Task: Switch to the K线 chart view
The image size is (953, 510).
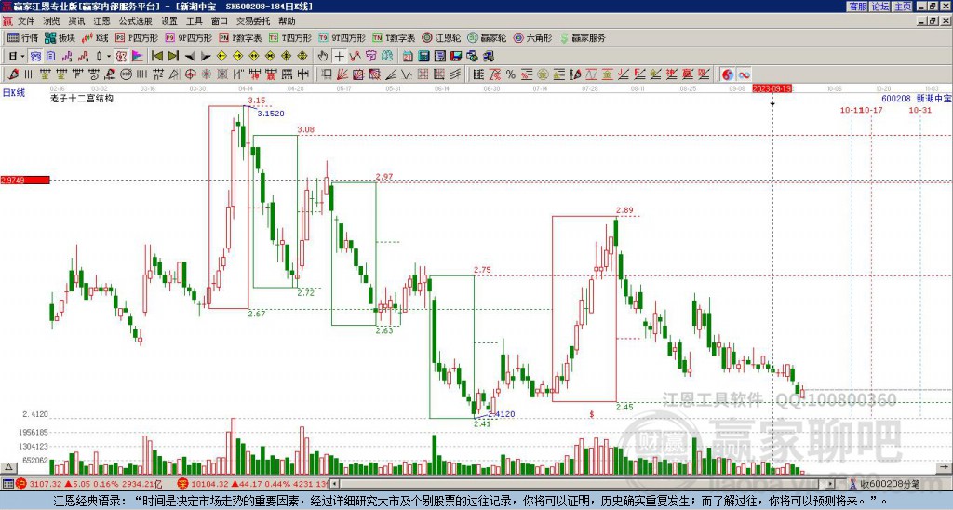Action: tap(94, 37)
